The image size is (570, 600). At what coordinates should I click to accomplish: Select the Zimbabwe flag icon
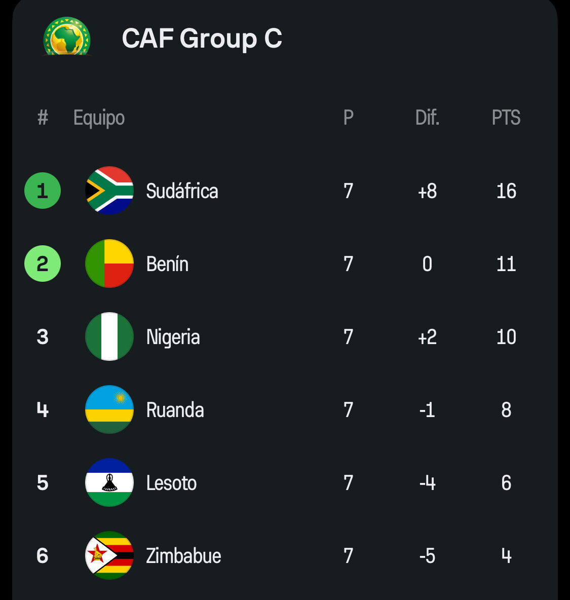(x=109, y=555)
